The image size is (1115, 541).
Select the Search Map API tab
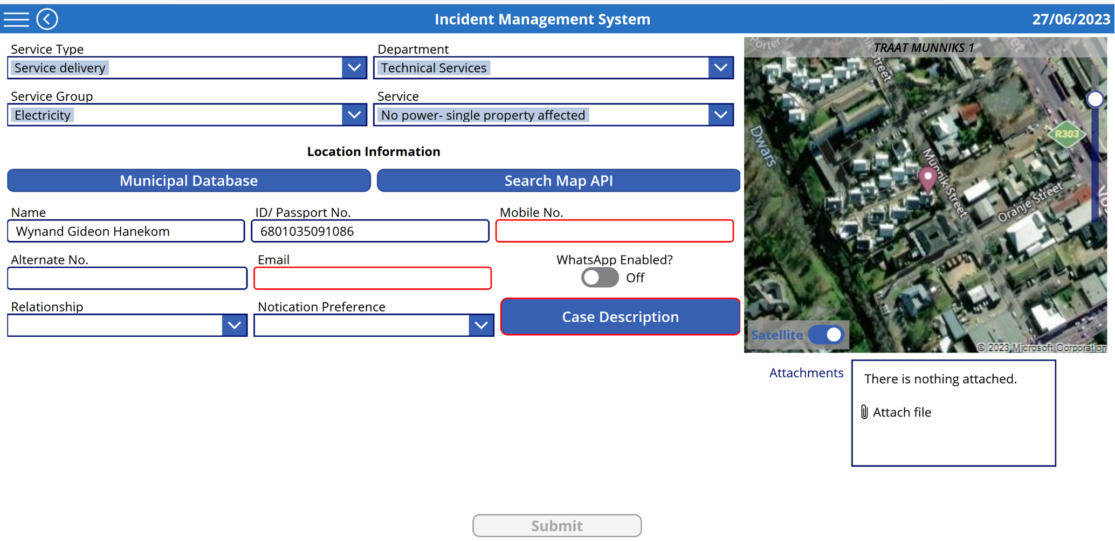point(558,181)
